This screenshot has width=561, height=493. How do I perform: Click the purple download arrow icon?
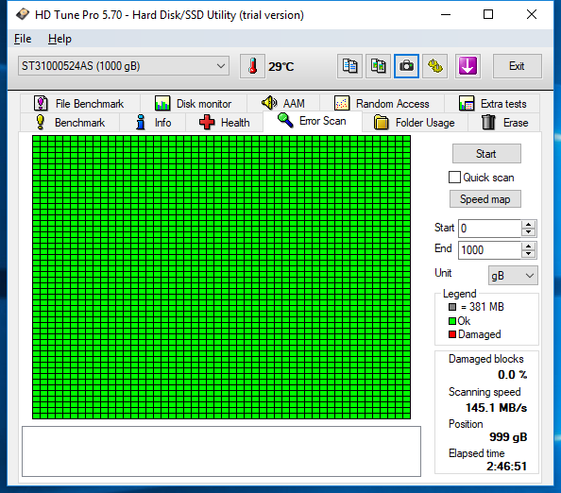[x=467, y=66]
